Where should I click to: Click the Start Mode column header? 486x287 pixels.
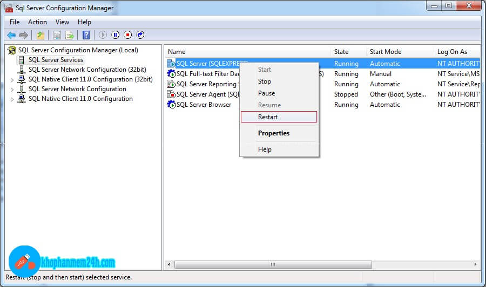coord(386,52)
